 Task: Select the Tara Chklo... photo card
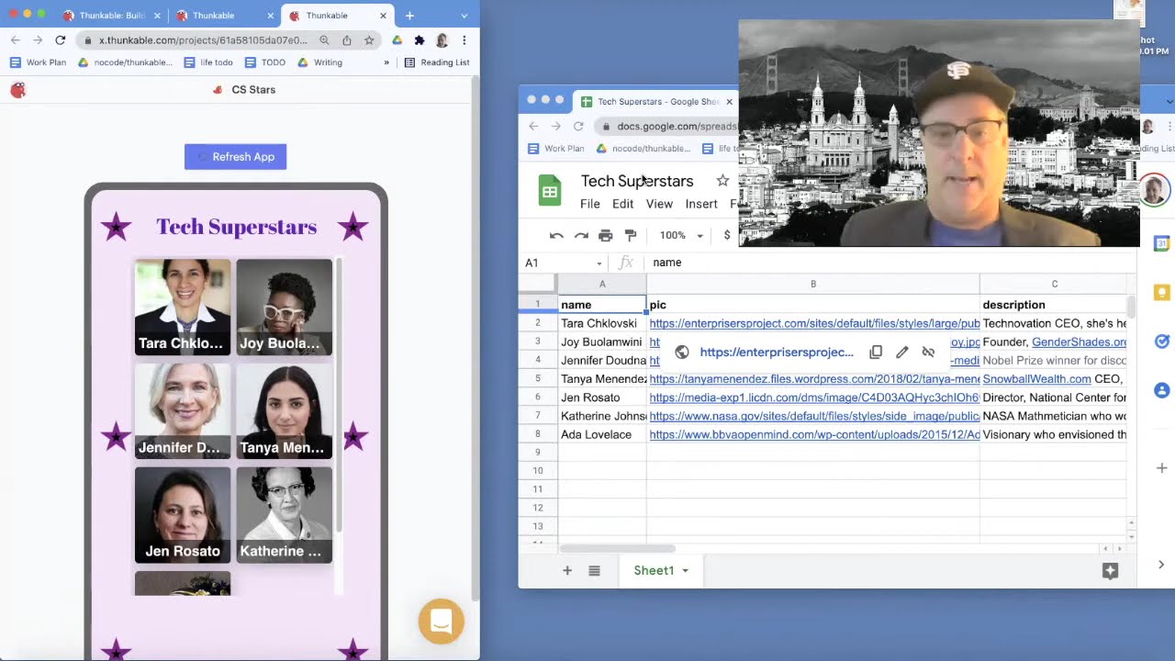coord(183,308)
